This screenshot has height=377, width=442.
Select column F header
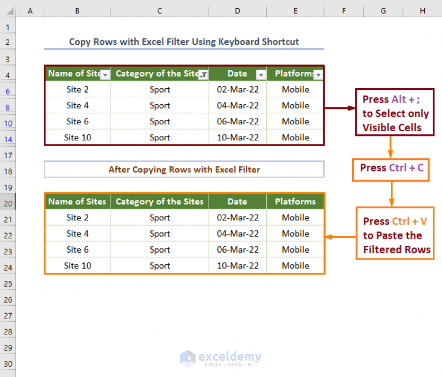[344, 11]
